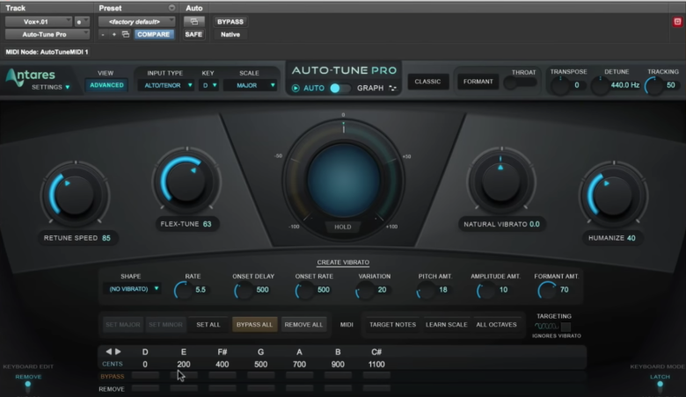
Task: Toggle Bypass for note D
Action: [145, 375]
